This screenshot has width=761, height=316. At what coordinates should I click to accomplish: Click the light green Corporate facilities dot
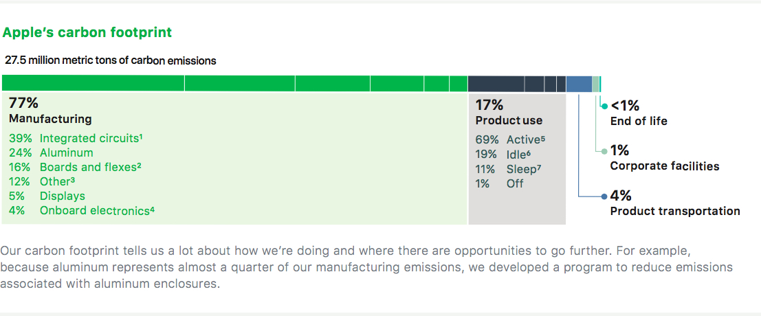coord(604,151)
